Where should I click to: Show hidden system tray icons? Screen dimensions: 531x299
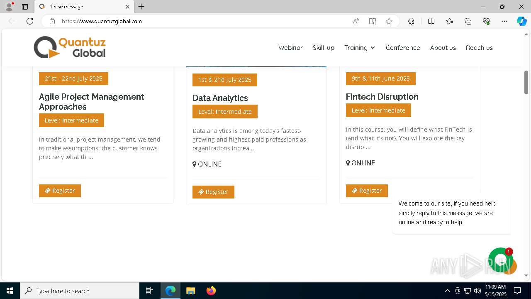(x=447, y=291)
